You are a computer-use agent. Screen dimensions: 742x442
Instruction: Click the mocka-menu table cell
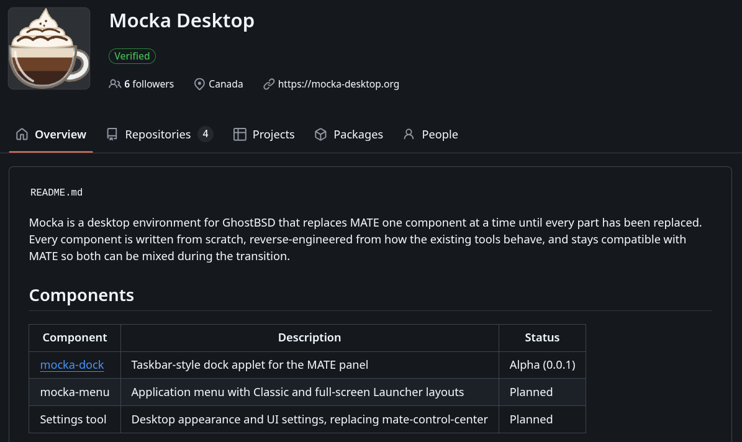point(75,392)
